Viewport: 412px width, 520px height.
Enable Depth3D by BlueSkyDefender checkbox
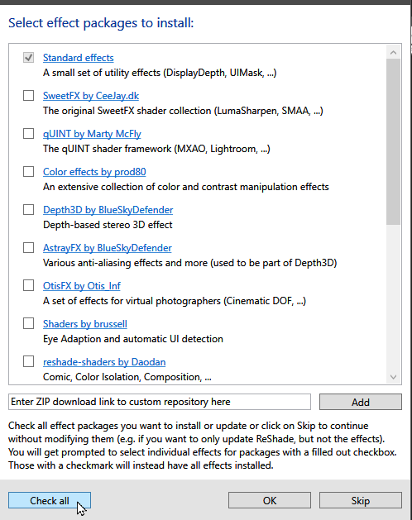pos(29,210)
